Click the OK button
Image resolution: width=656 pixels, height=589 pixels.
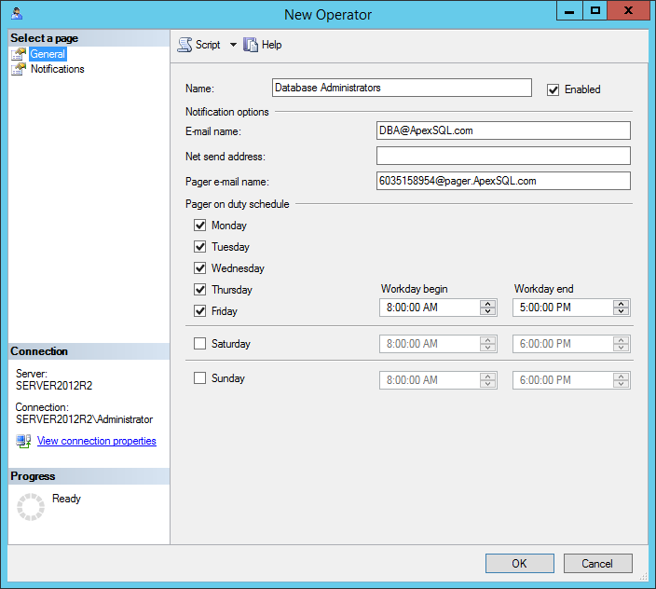coord(520,564)
